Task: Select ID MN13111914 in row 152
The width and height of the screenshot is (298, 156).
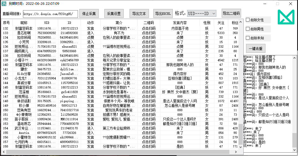Action: (x=69, y=119)
